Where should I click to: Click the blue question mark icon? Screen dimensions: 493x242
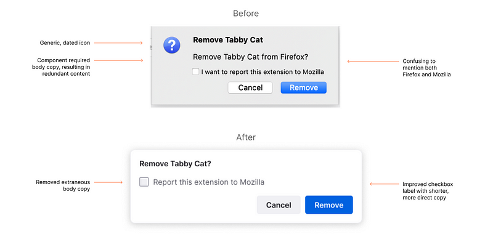pos(172,45)
